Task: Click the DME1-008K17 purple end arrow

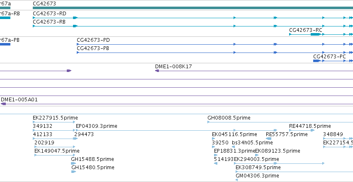Action: click(157, 71)
